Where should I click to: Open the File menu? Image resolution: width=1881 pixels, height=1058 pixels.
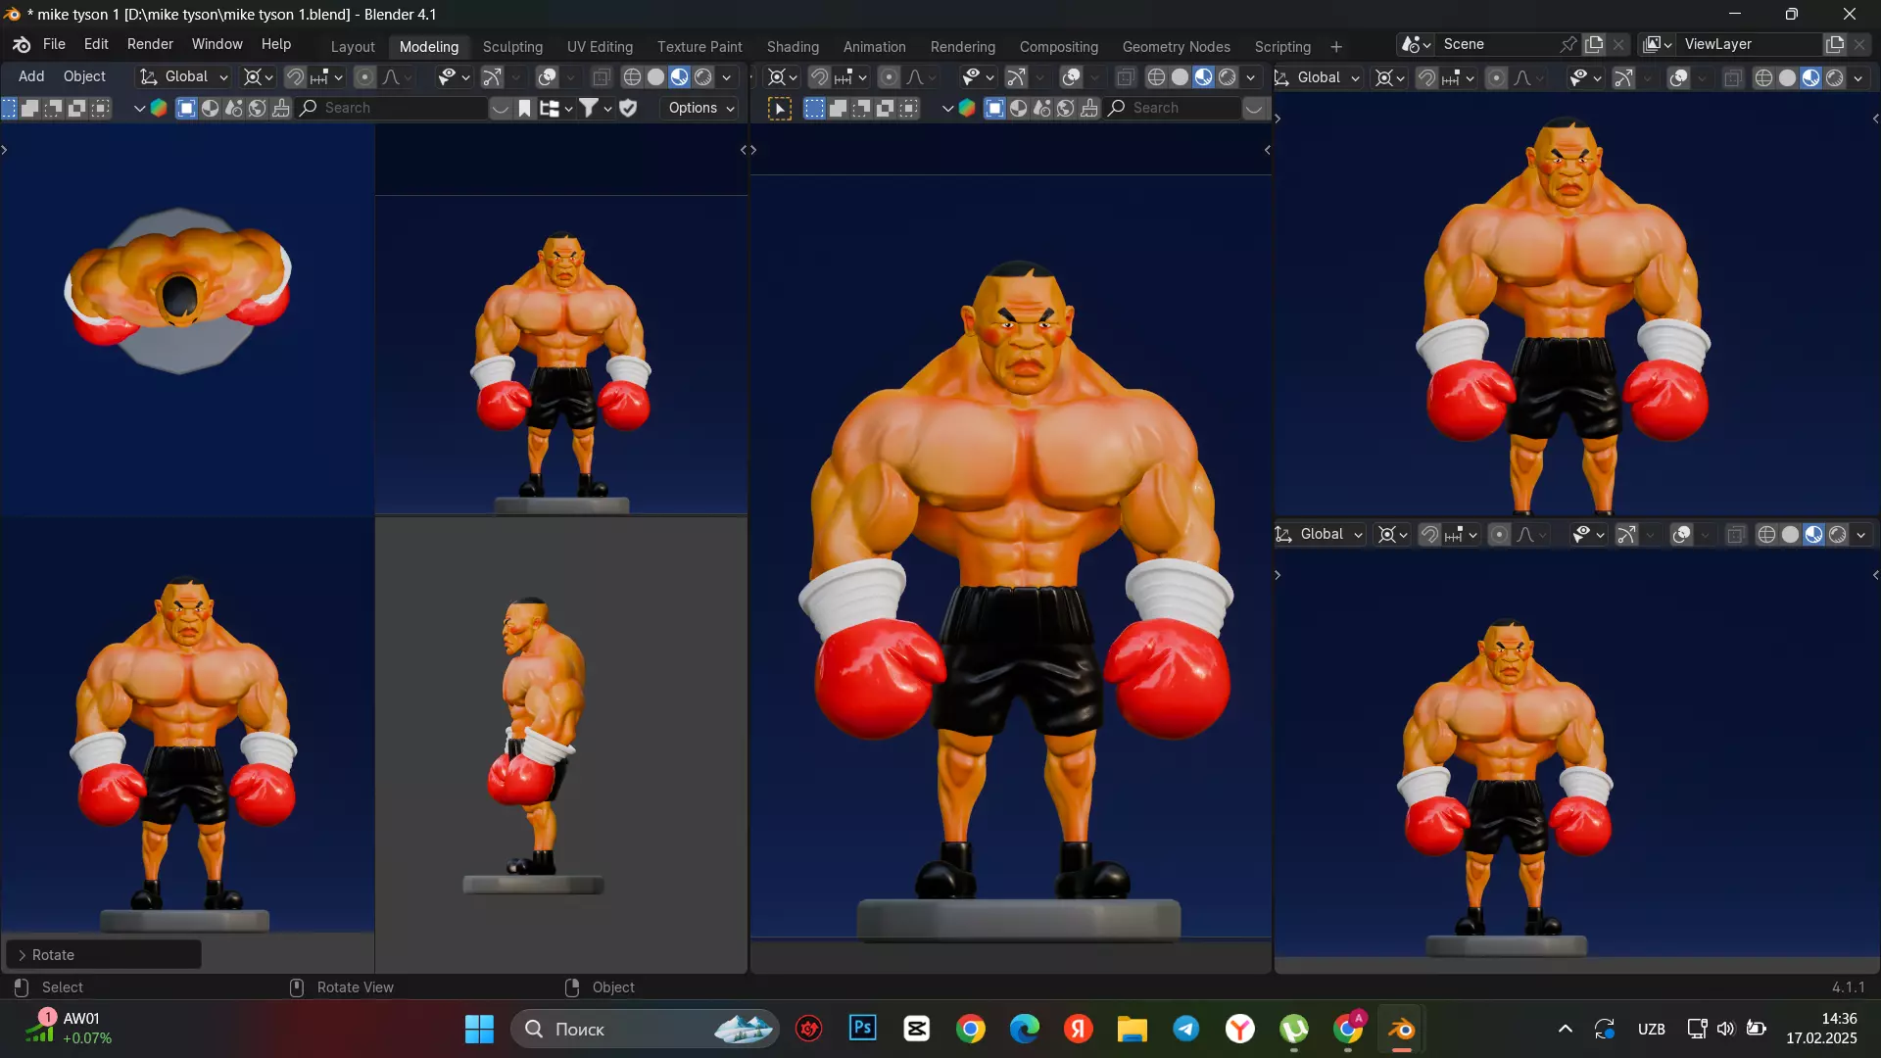(x=54, y=44)
